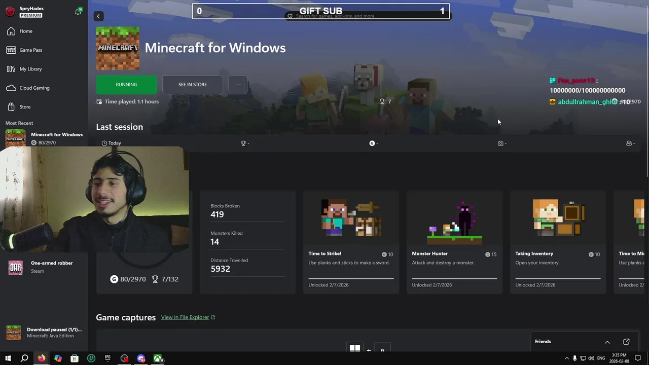649x365 pixels.
Task: Click the Minecraft Java Edition download icon
Action: tap(14, 333)
